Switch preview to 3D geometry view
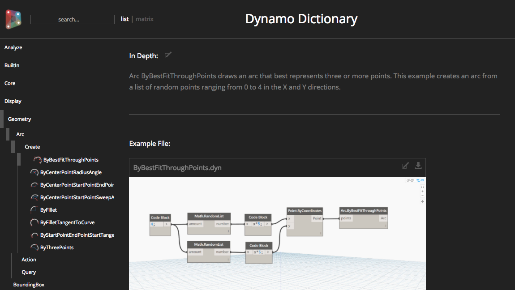This screenshot has width=515, height=290. pyautogui.click(x=409, y=180)
